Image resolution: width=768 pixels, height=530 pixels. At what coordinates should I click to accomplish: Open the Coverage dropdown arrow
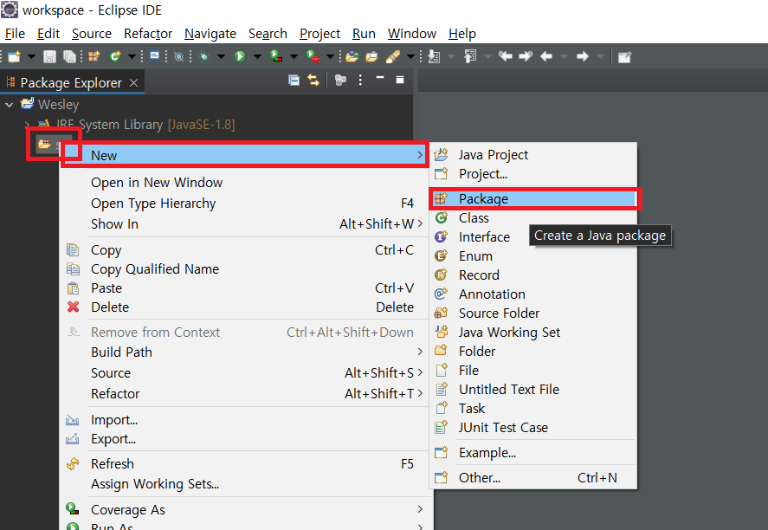294,57
